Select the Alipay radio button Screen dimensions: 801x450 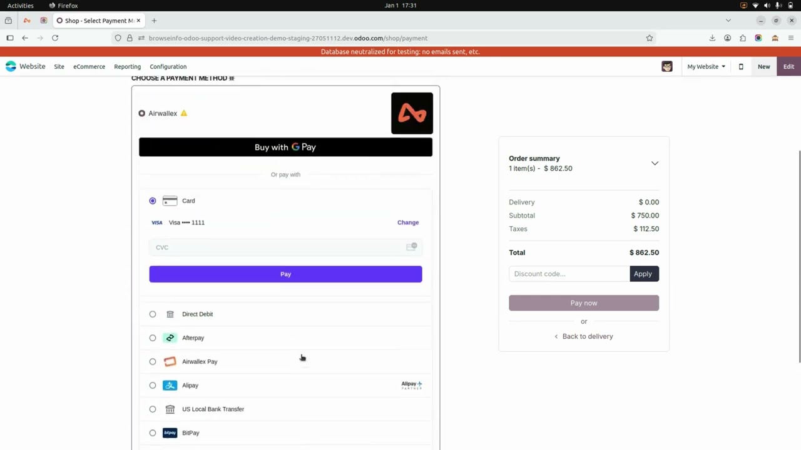[153, 386]
